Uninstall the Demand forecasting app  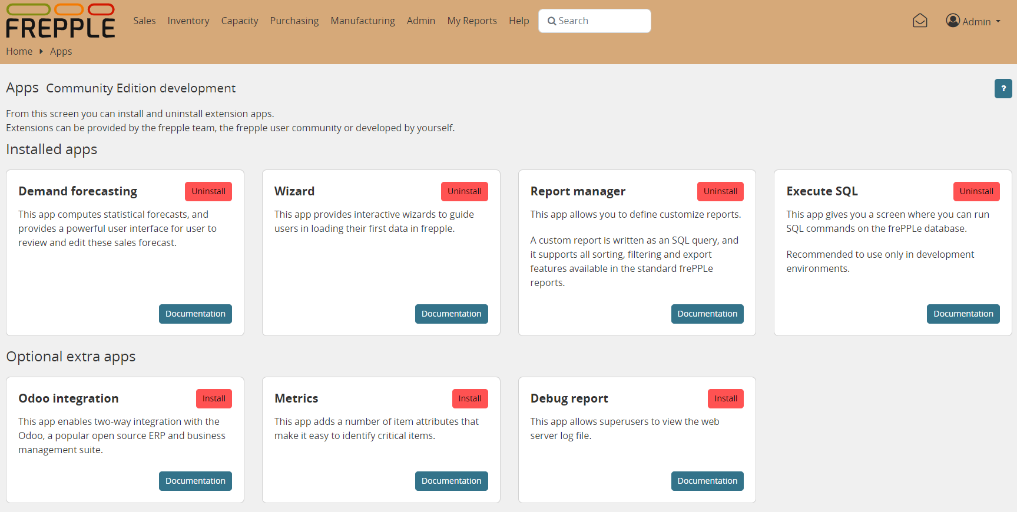(208, 191)
